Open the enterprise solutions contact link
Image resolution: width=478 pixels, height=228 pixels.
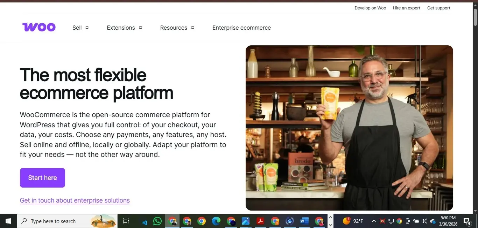pyautogui.click(x=75, y=200)
